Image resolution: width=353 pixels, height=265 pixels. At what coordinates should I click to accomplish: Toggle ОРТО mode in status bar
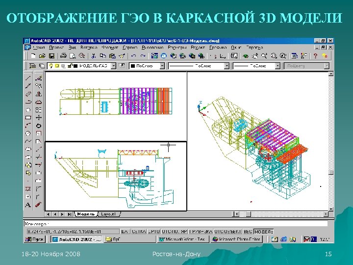click(x=154, y=232)
